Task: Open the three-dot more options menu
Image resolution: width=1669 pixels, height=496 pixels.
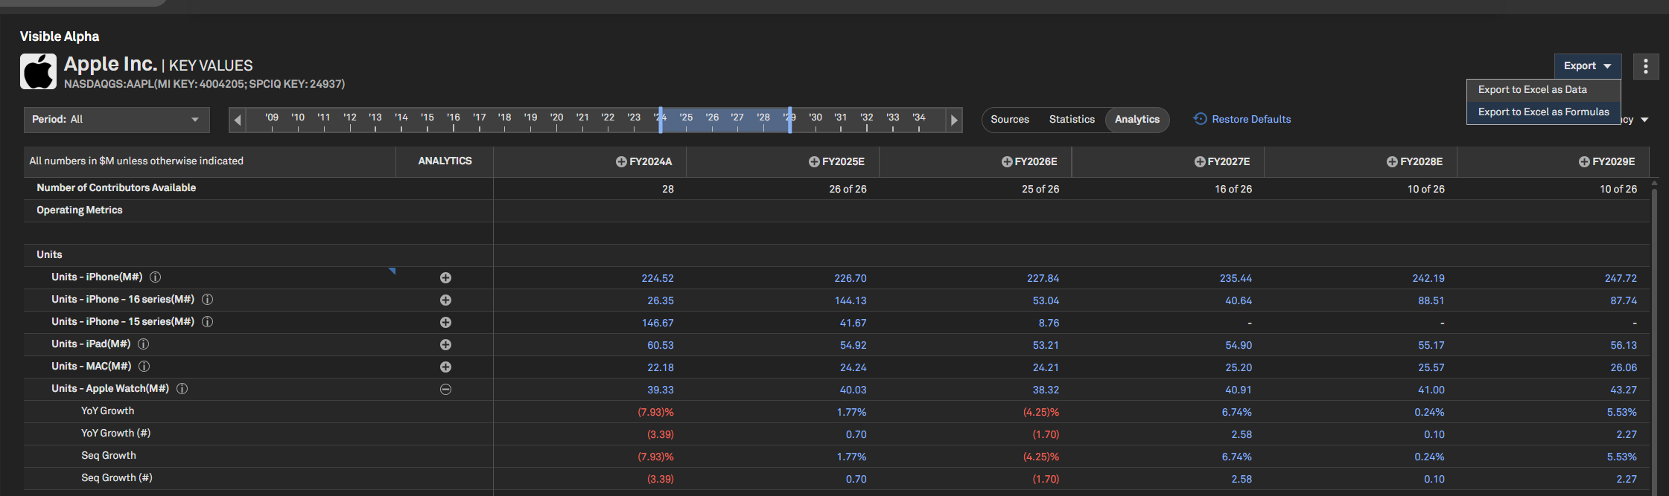Action: tap(1646, 66)
